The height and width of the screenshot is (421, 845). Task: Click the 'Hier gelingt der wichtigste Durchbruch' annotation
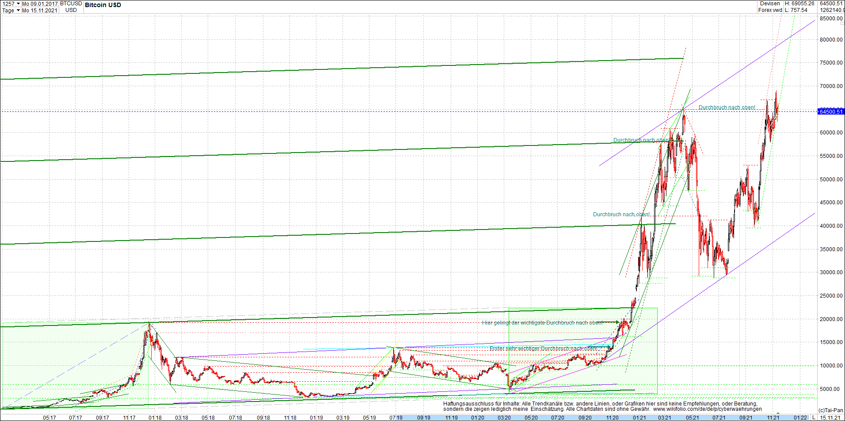point(542,323)
